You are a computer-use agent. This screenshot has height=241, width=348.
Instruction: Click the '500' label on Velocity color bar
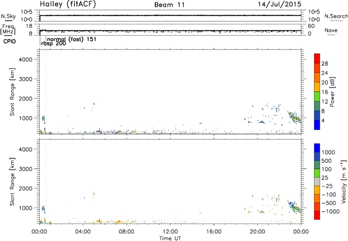pos(327,161)
